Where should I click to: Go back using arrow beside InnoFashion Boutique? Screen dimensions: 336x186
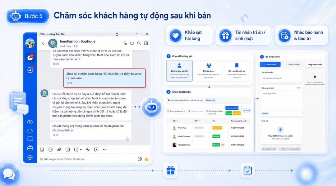click(x=43, y=43)
